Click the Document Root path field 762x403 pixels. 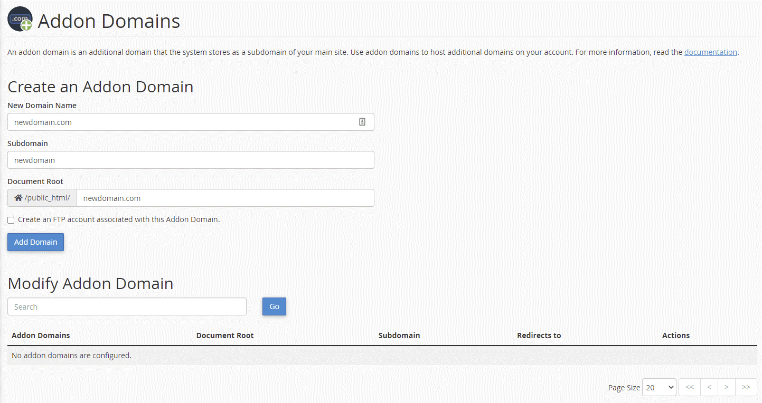click(x=225, y=198)
